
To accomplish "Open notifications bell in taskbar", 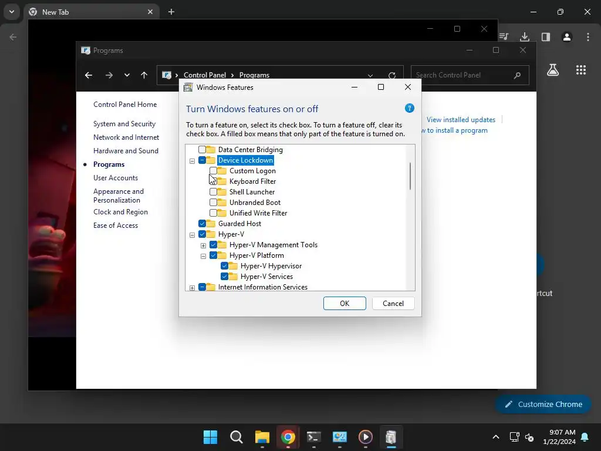I will point(585,437).
